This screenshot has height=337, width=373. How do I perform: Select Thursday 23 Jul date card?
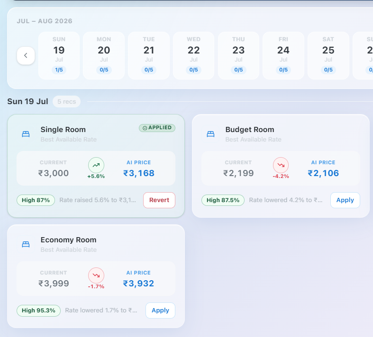coord(238,55)
